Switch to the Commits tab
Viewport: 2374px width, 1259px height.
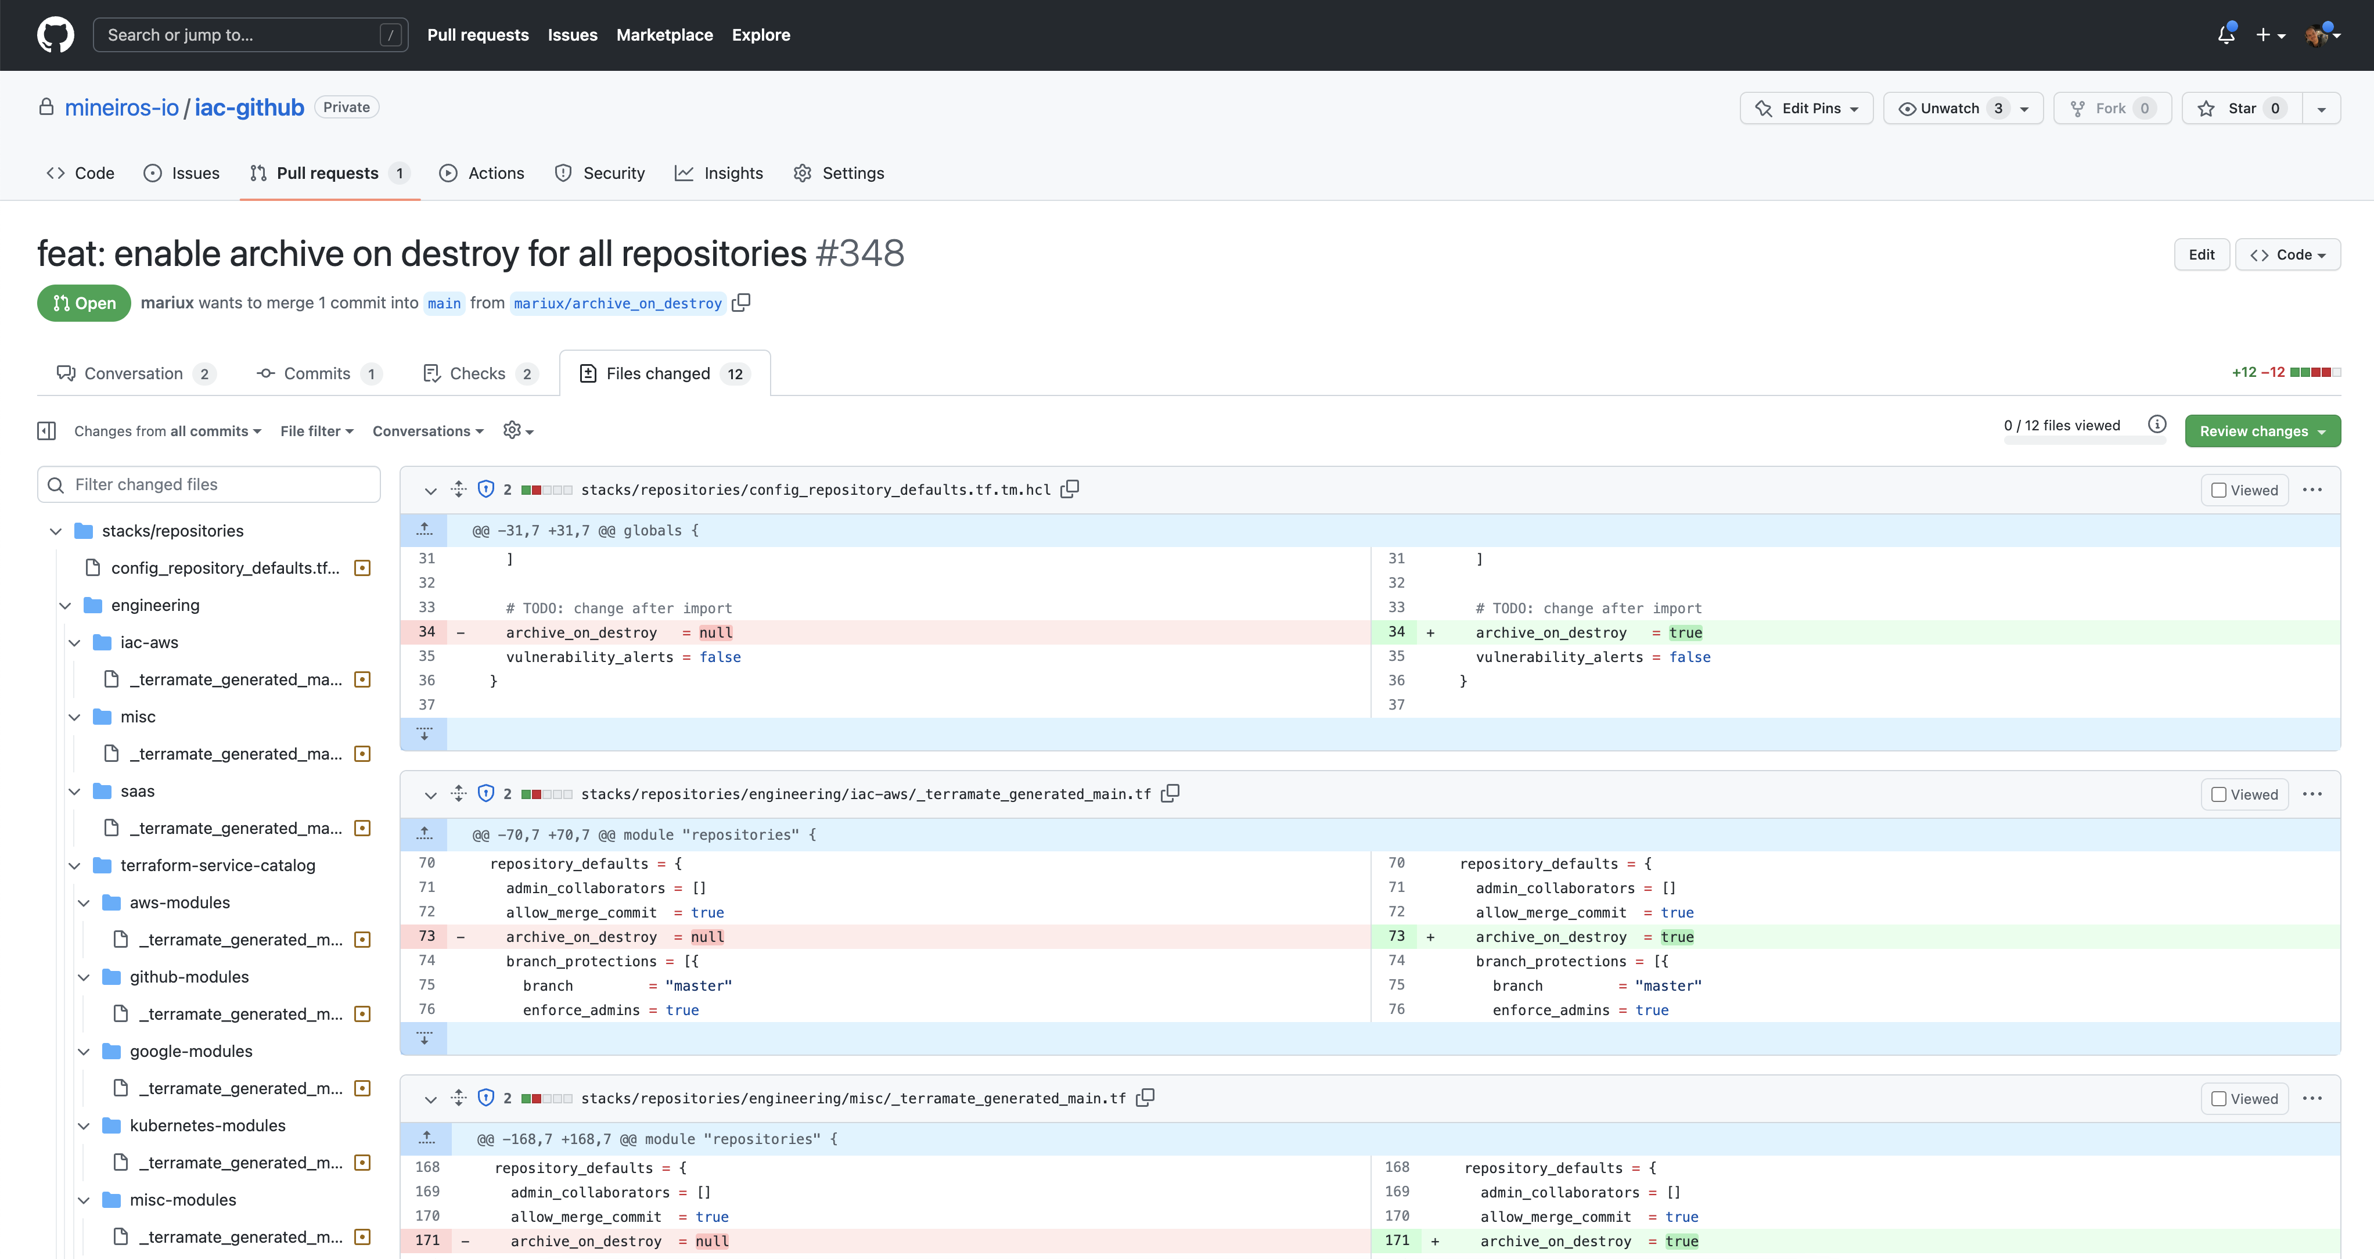coord(317,373)
